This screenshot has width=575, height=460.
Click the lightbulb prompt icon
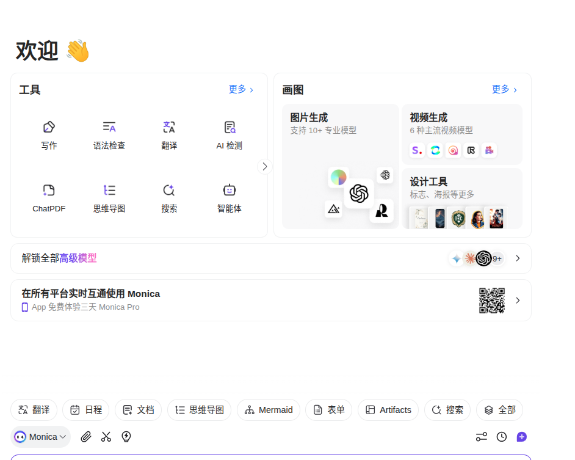pos(126,437)
